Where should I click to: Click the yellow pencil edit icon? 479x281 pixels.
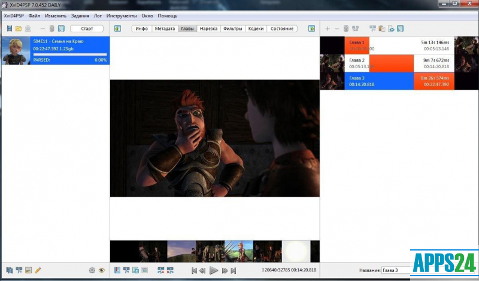tap(38, 270)
